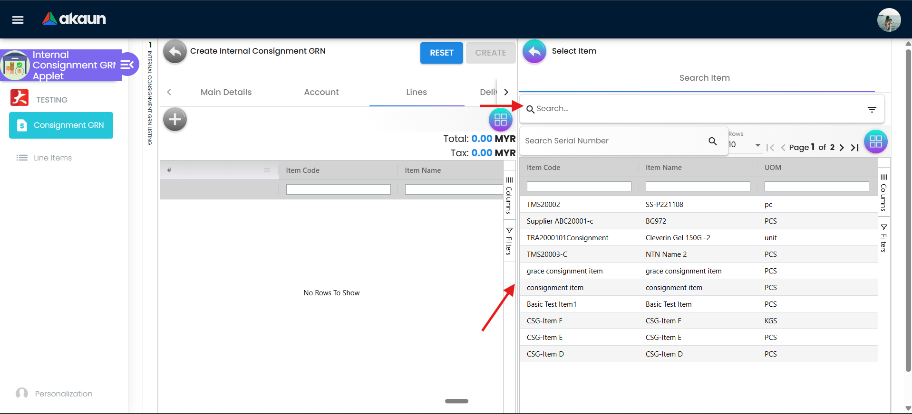The image size is (912, 414).
Task: Open the hamburger main menu
Action: click(18, 20)
